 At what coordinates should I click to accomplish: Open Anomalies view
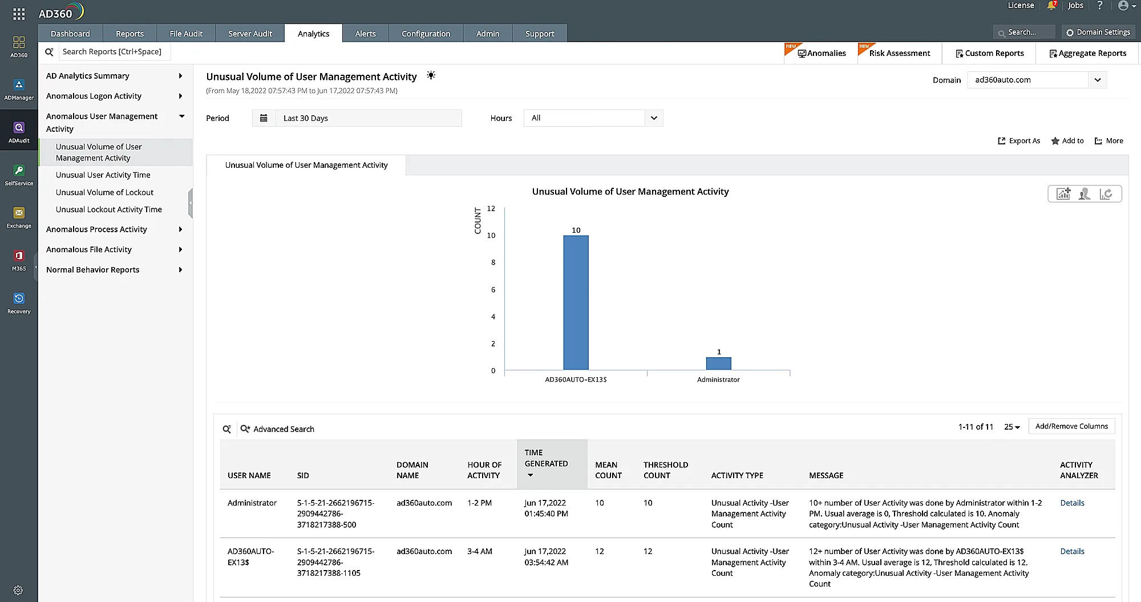(821, 53)
